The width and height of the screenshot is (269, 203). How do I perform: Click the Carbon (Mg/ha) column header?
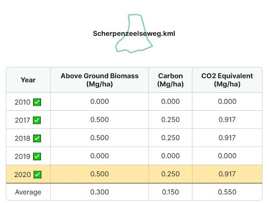coord(170,80)
